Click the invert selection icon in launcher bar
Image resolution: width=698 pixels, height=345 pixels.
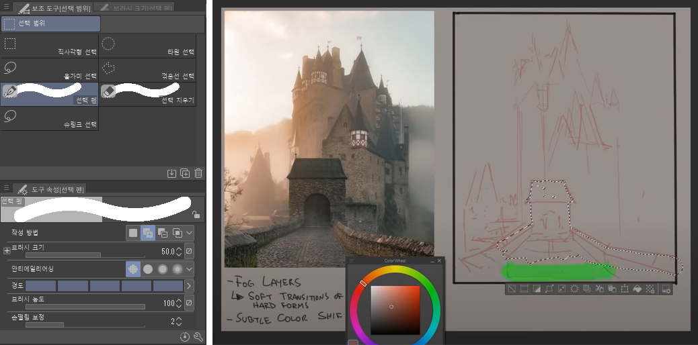coord(537,289)
